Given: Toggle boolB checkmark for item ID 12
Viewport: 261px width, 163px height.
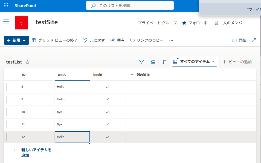Looking at the screenshot, I should pos(108,137).
